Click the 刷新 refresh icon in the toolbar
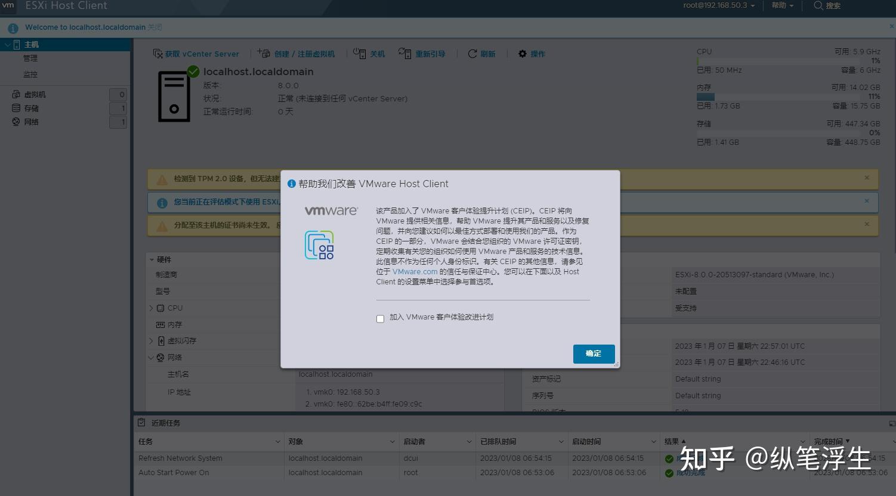The height and width of the screenshot is (496, 896). [472, 54]
